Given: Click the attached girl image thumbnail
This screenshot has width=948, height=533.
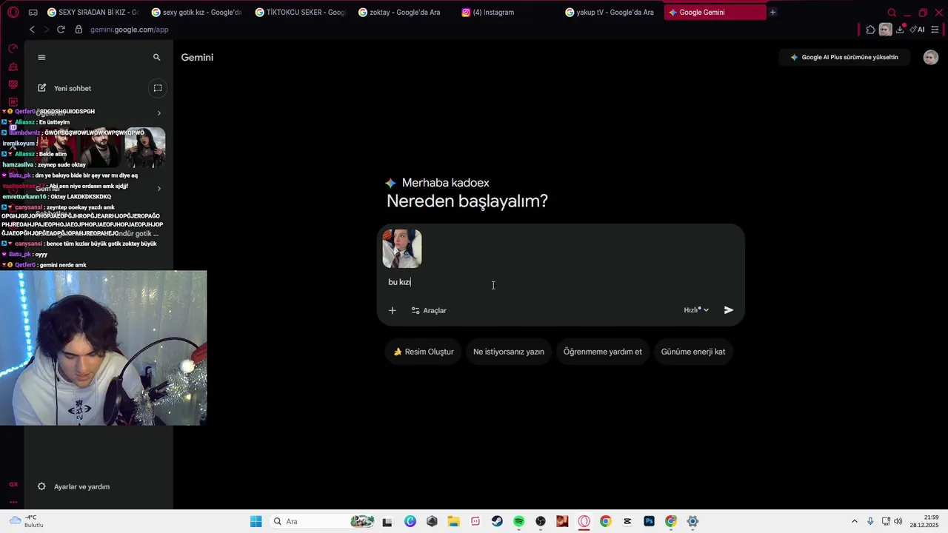Looking at the screenshot, I should coord(402,249).
